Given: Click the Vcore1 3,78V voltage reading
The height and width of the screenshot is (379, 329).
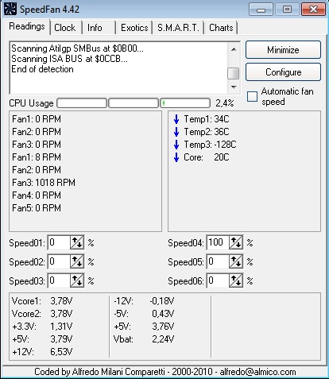Looking at the screenshot, I should click(x=42, y=301).
